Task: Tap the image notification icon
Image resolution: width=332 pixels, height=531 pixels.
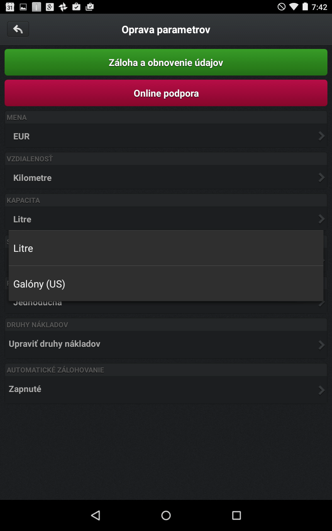Action: click(x=23, y=7)
